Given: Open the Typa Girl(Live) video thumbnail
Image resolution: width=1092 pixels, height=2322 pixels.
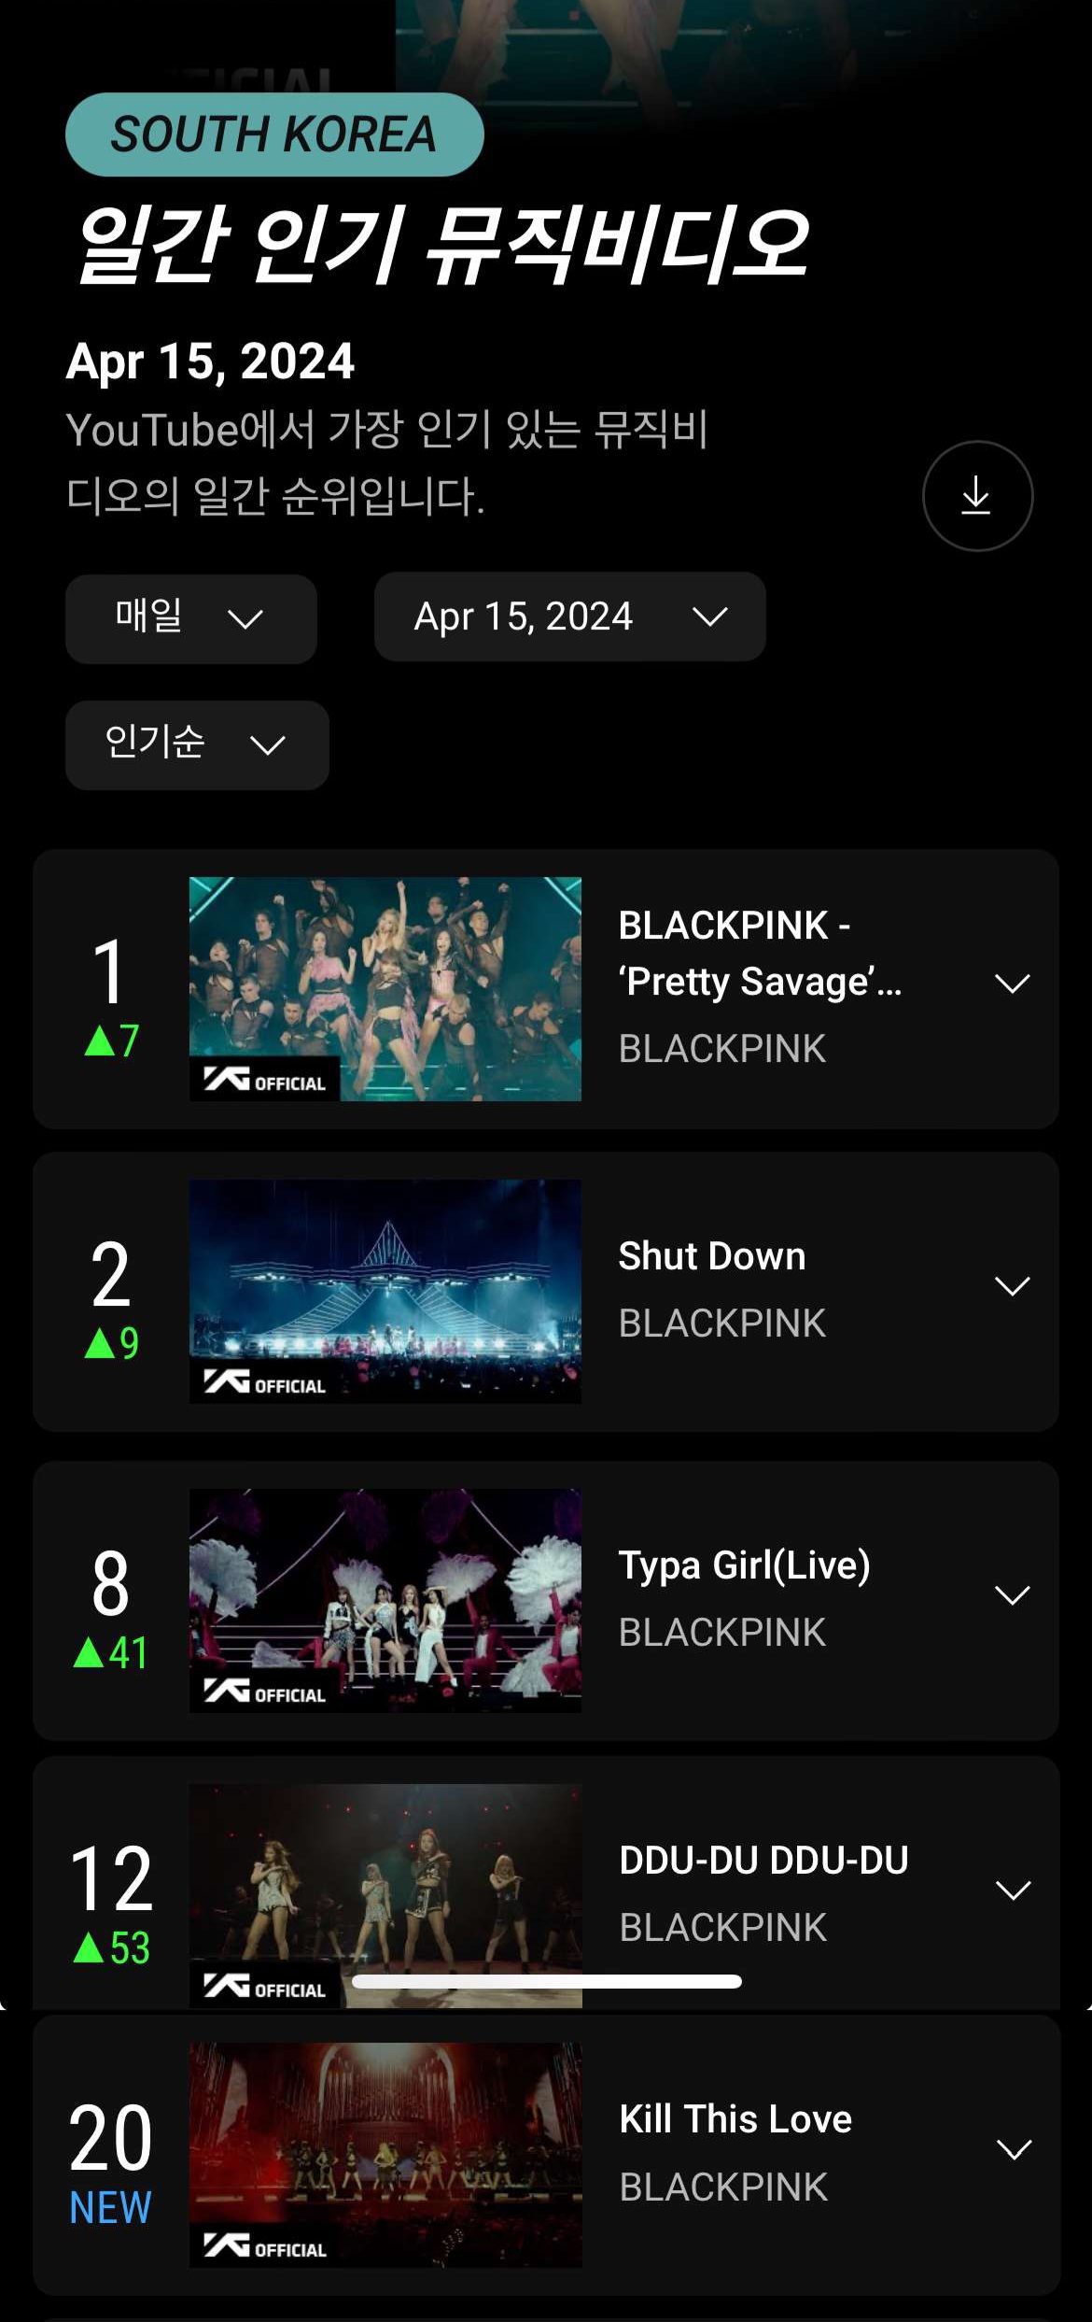Looking at the screenshot, I should 385,1600.
